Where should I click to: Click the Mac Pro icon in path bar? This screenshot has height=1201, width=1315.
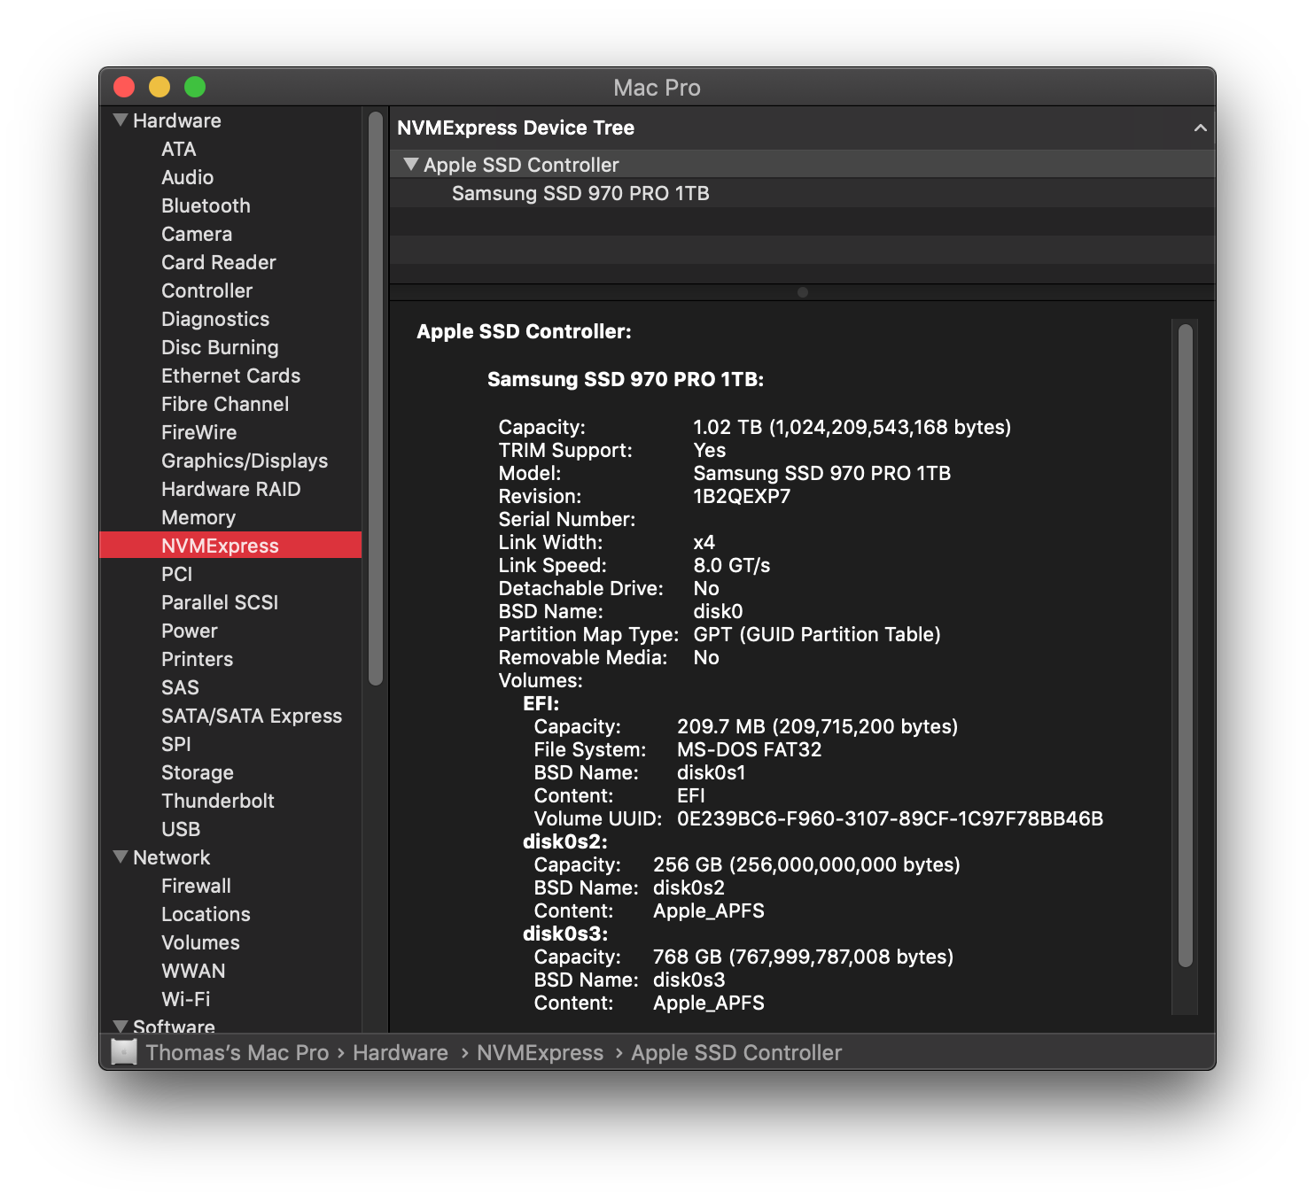124,1052
